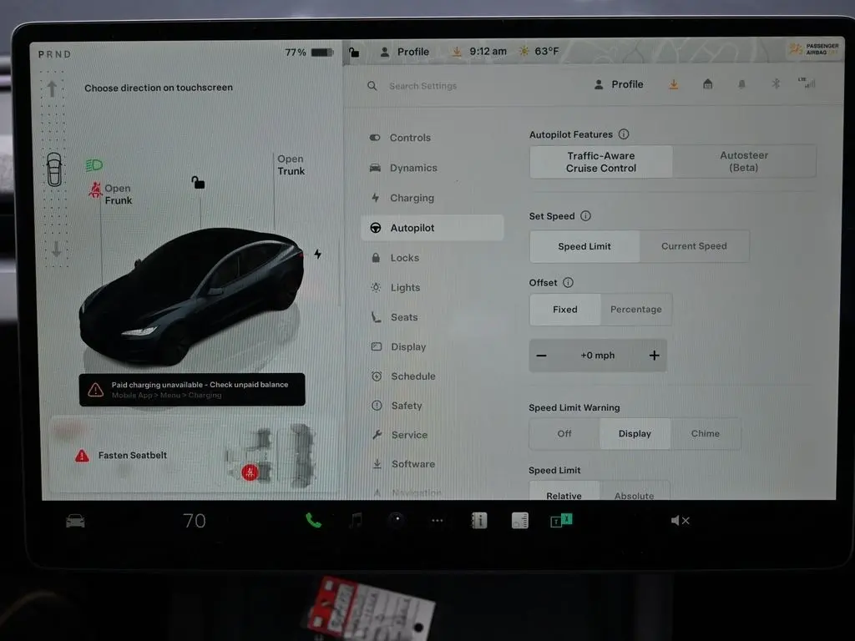Increase offset with the plus button

655,356
